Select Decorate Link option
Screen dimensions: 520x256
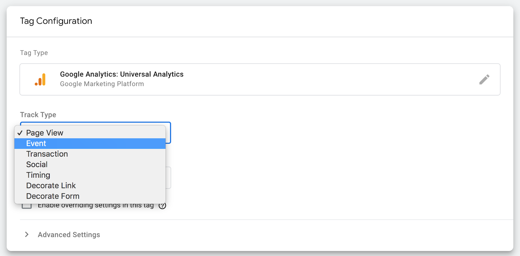point(51,186)
